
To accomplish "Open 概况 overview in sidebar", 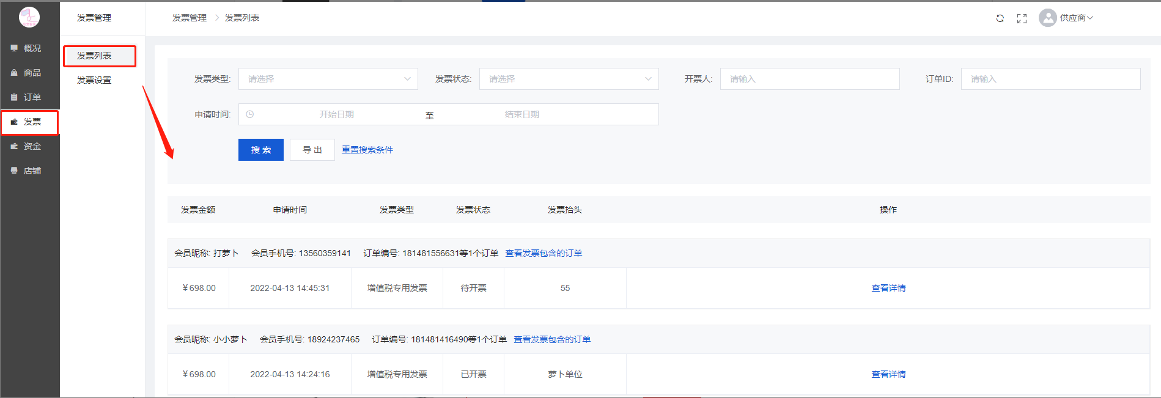I will pos(31,48).
